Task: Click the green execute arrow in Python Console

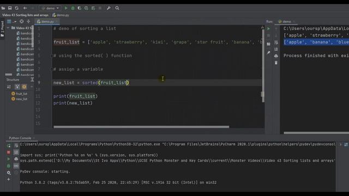Action: (9, 159)
